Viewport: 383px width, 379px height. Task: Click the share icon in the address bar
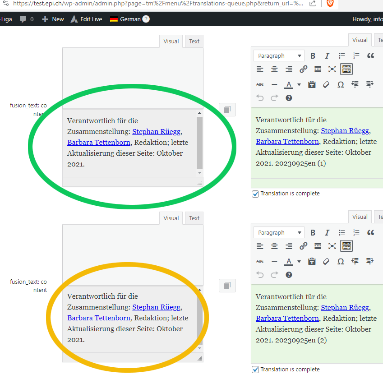313,4
